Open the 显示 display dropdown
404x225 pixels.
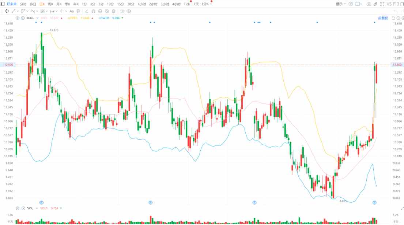[x=341, y=4]
